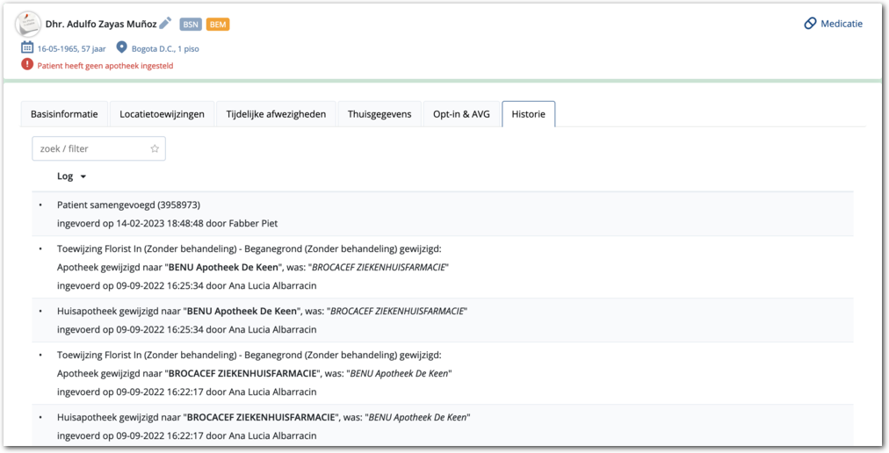Click the pencil edit icon beside patient name
This screenshot has width=889, height=453.
pyautogui.click(x=165, y=24)
